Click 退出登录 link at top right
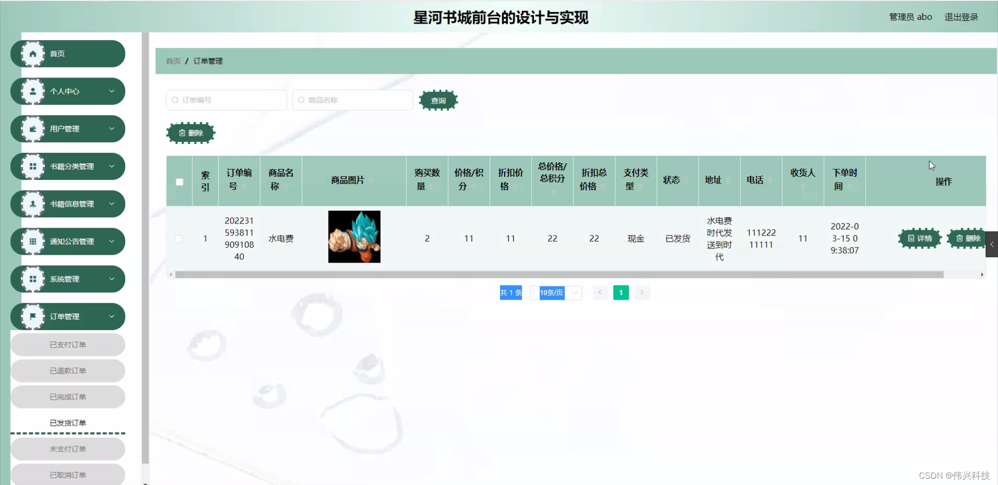 point(961,17)
